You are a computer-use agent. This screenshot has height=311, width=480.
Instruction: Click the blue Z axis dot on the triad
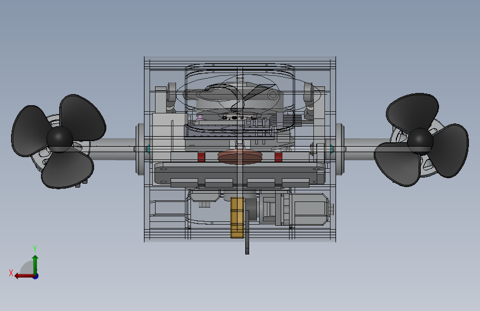pyautogui.click(x=36, y=276)
